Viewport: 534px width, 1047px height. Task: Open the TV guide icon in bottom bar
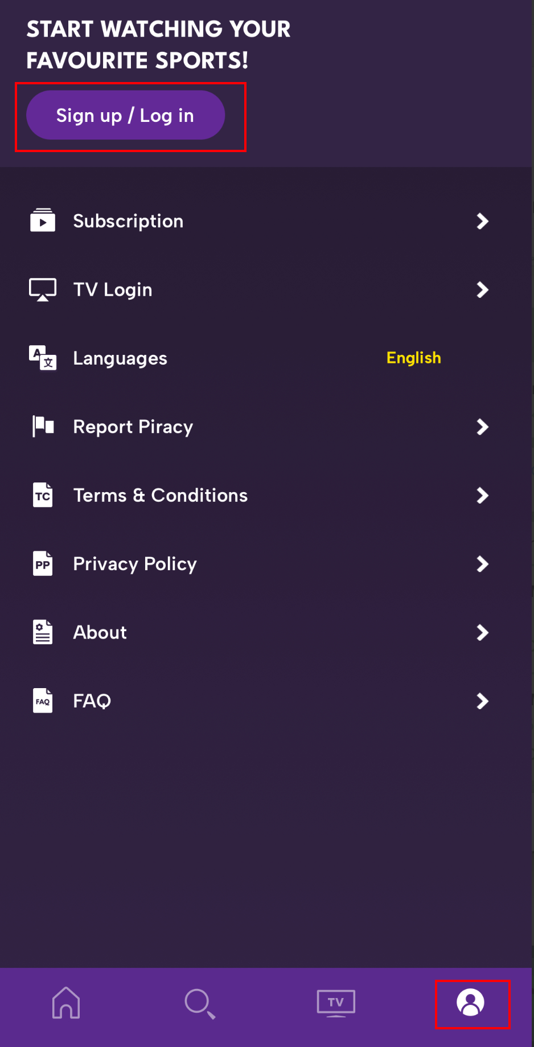336,1003
